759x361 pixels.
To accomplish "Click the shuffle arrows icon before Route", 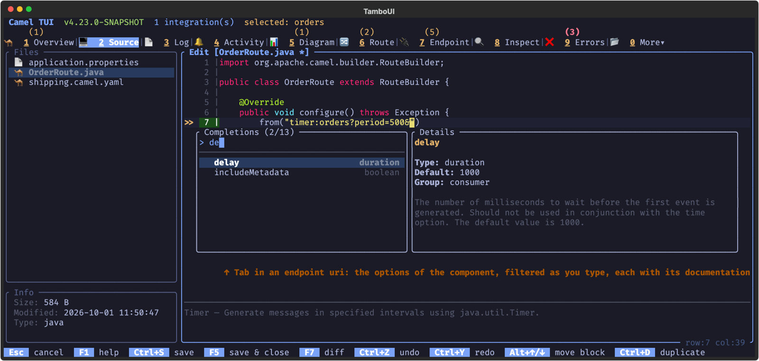I will [x=344, y=42].
